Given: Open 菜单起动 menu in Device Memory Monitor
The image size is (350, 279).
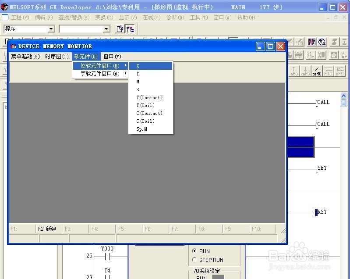Looking at the screenshot, I should (25, 57).
